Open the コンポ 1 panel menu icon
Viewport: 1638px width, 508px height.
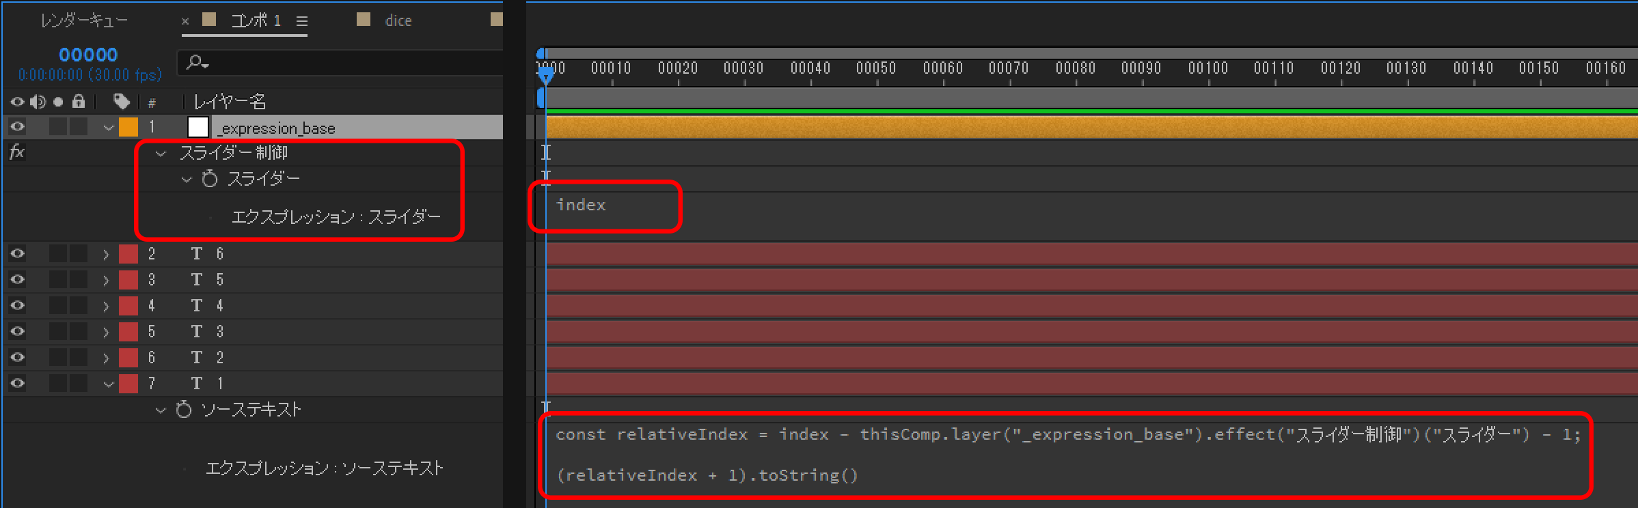[301, 21]
